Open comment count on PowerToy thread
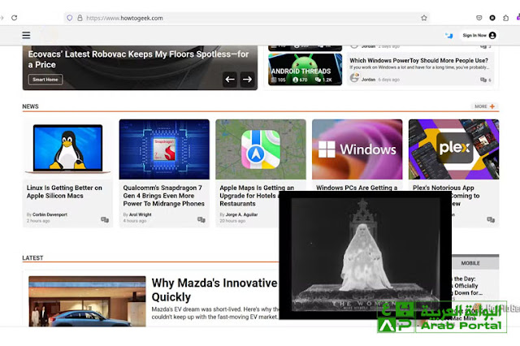Viewport: 520px width, 346px height. coord(486,80)
